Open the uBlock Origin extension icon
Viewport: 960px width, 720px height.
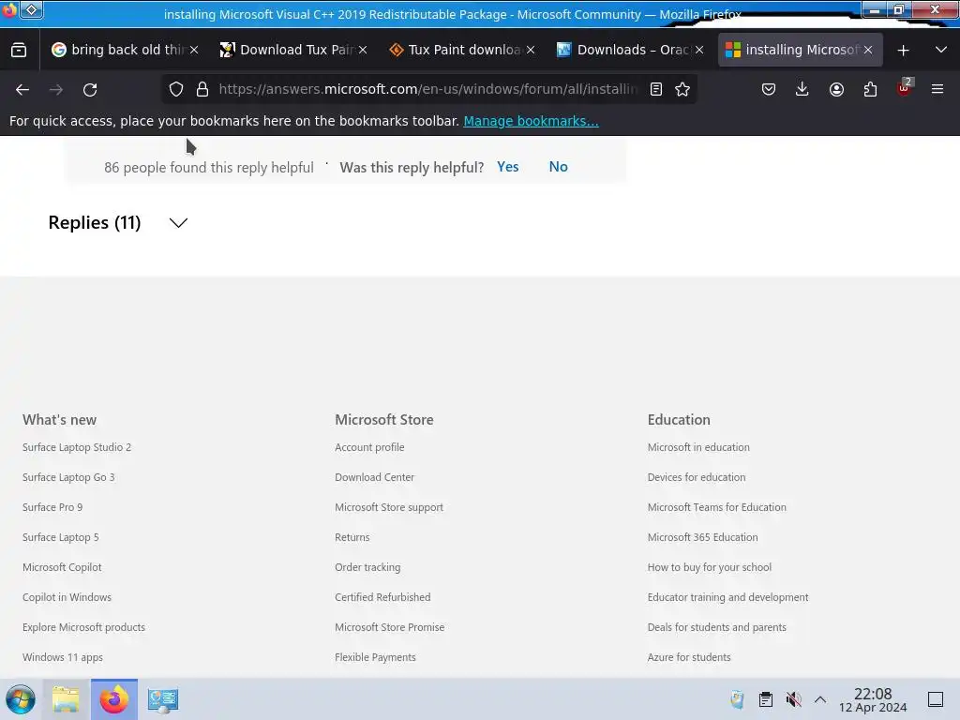coord(905,88)
